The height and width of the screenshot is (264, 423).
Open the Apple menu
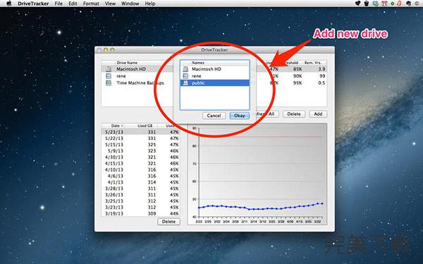pos(9,4)
